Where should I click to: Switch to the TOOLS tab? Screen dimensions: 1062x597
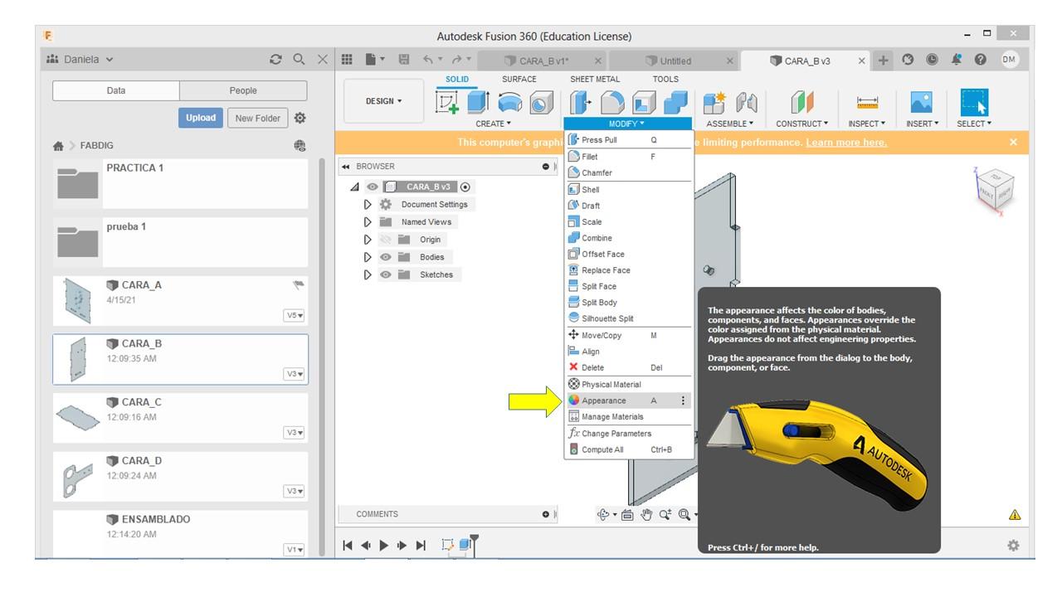665,80
